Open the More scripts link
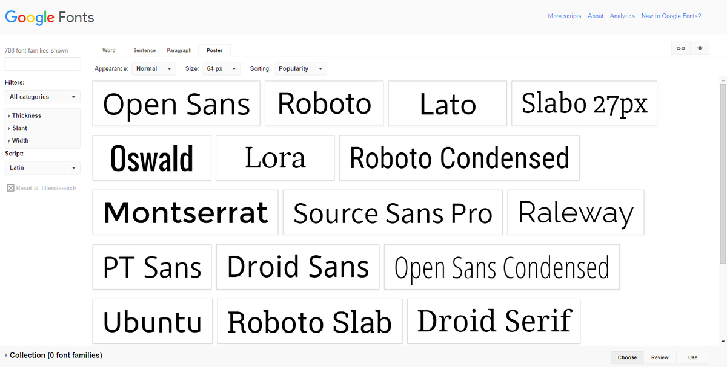Viewport: 727px width, 367px height. point(564,16)
